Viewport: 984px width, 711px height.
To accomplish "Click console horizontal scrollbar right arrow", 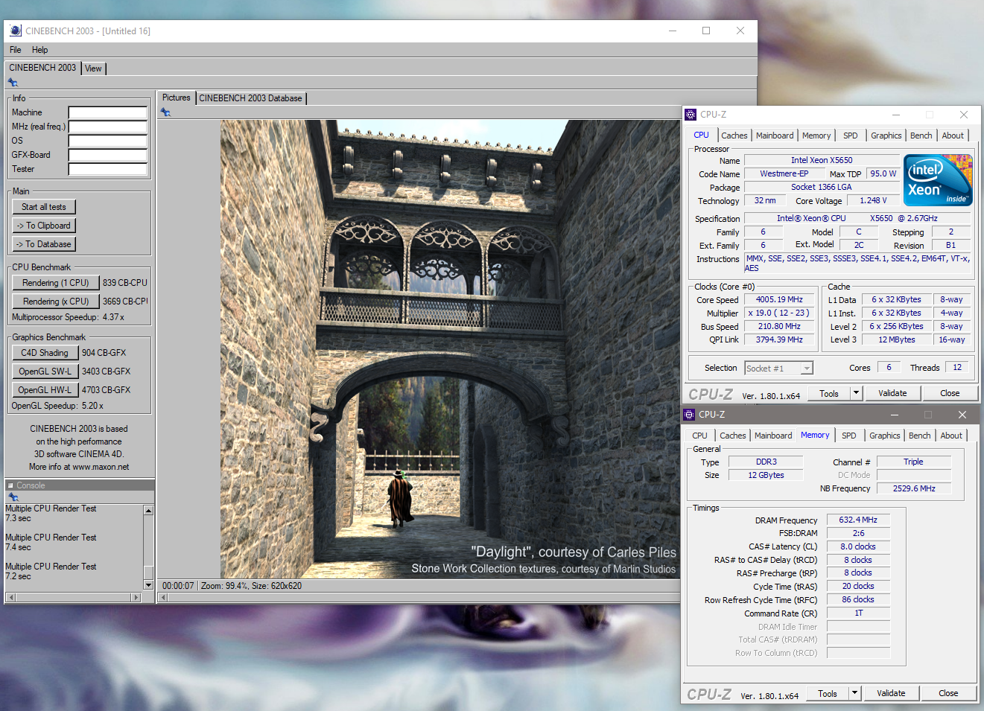I will click(x=136, y=597).
